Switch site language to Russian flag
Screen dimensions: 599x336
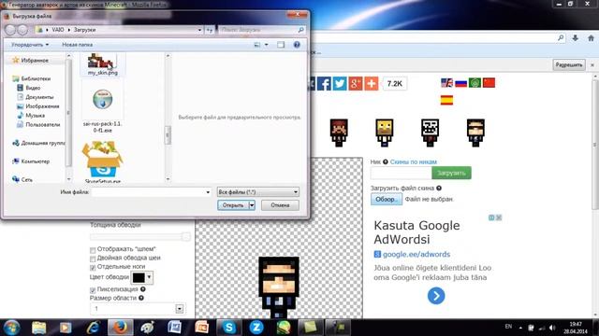[460, 83]
